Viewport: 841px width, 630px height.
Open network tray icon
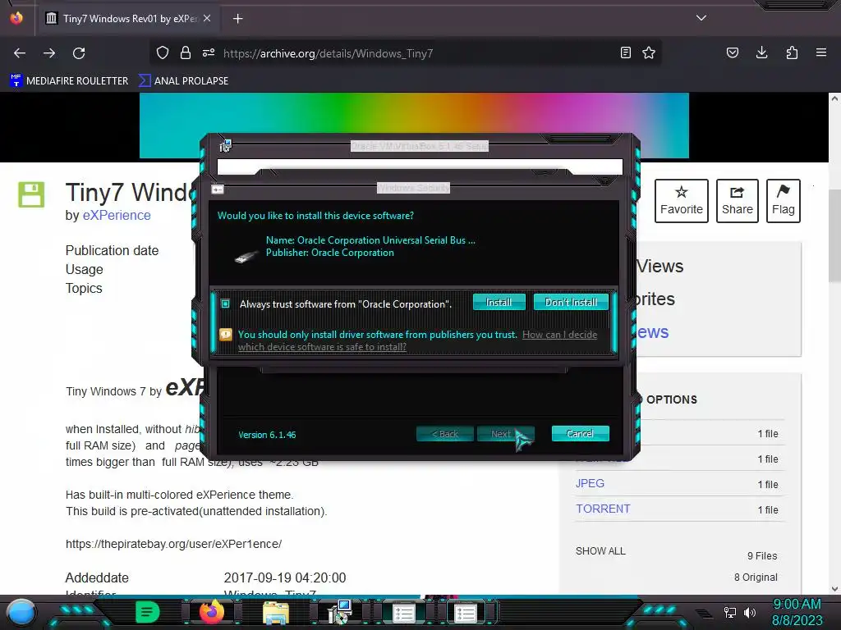[x=730, y=612]
